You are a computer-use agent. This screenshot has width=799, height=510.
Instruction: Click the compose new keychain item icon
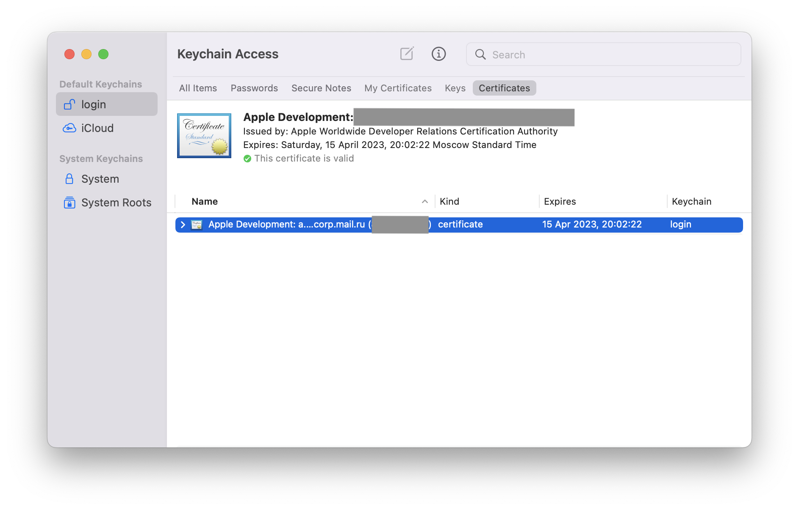click(x=407, y=54)
